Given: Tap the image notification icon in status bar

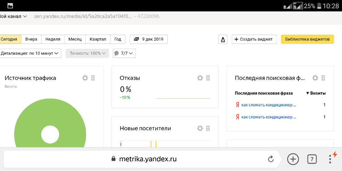Looking at the screenshot, I should (x=10, y=6).
